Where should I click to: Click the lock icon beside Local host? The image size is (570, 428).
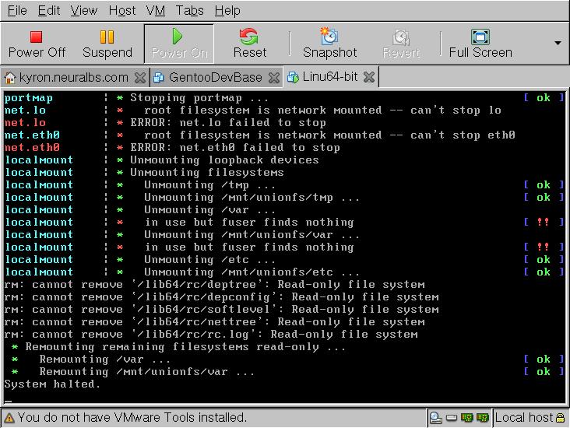(561, 418)
